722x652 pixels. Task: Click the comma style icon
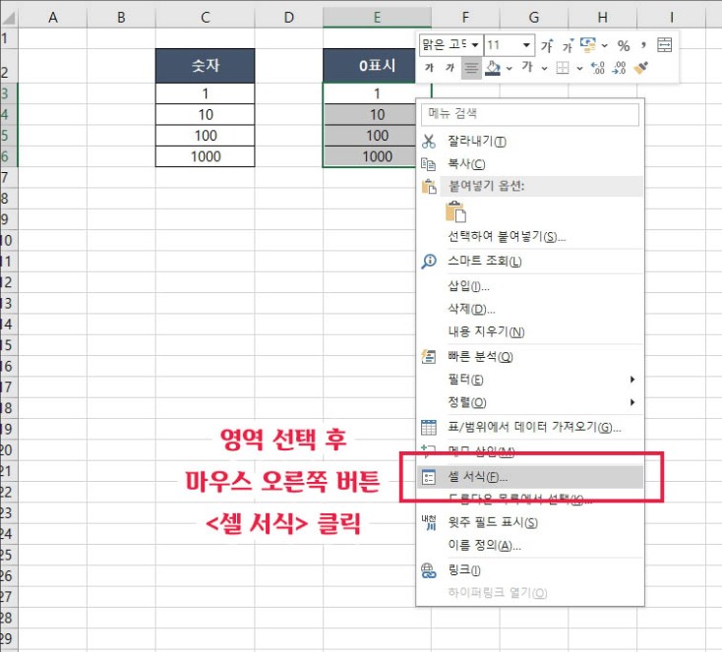(x=642, y=45)
